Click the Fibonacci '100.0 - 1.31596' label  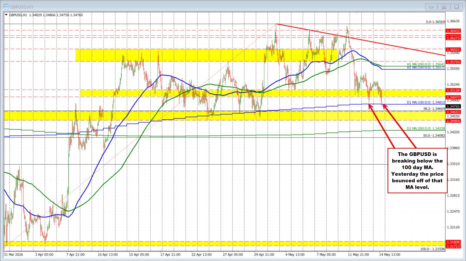tap(433, 249)
